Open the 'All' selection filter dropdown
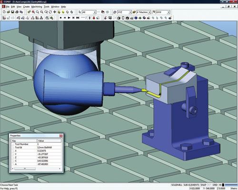 coord(89,12)
